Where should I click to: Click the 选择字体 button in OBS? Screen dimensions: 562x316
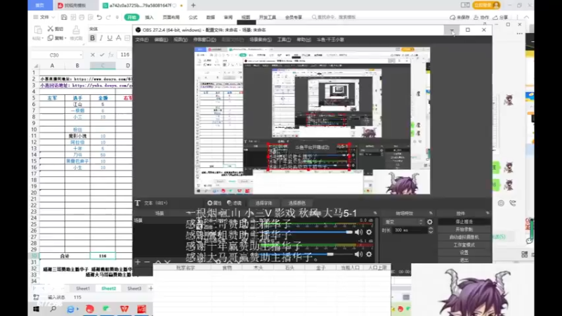click(263, 203)
